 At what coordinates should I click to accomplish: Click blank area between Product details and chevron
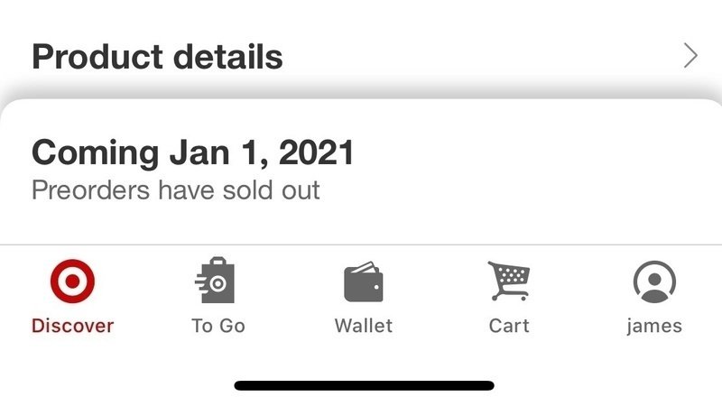(x=478, y=57)
